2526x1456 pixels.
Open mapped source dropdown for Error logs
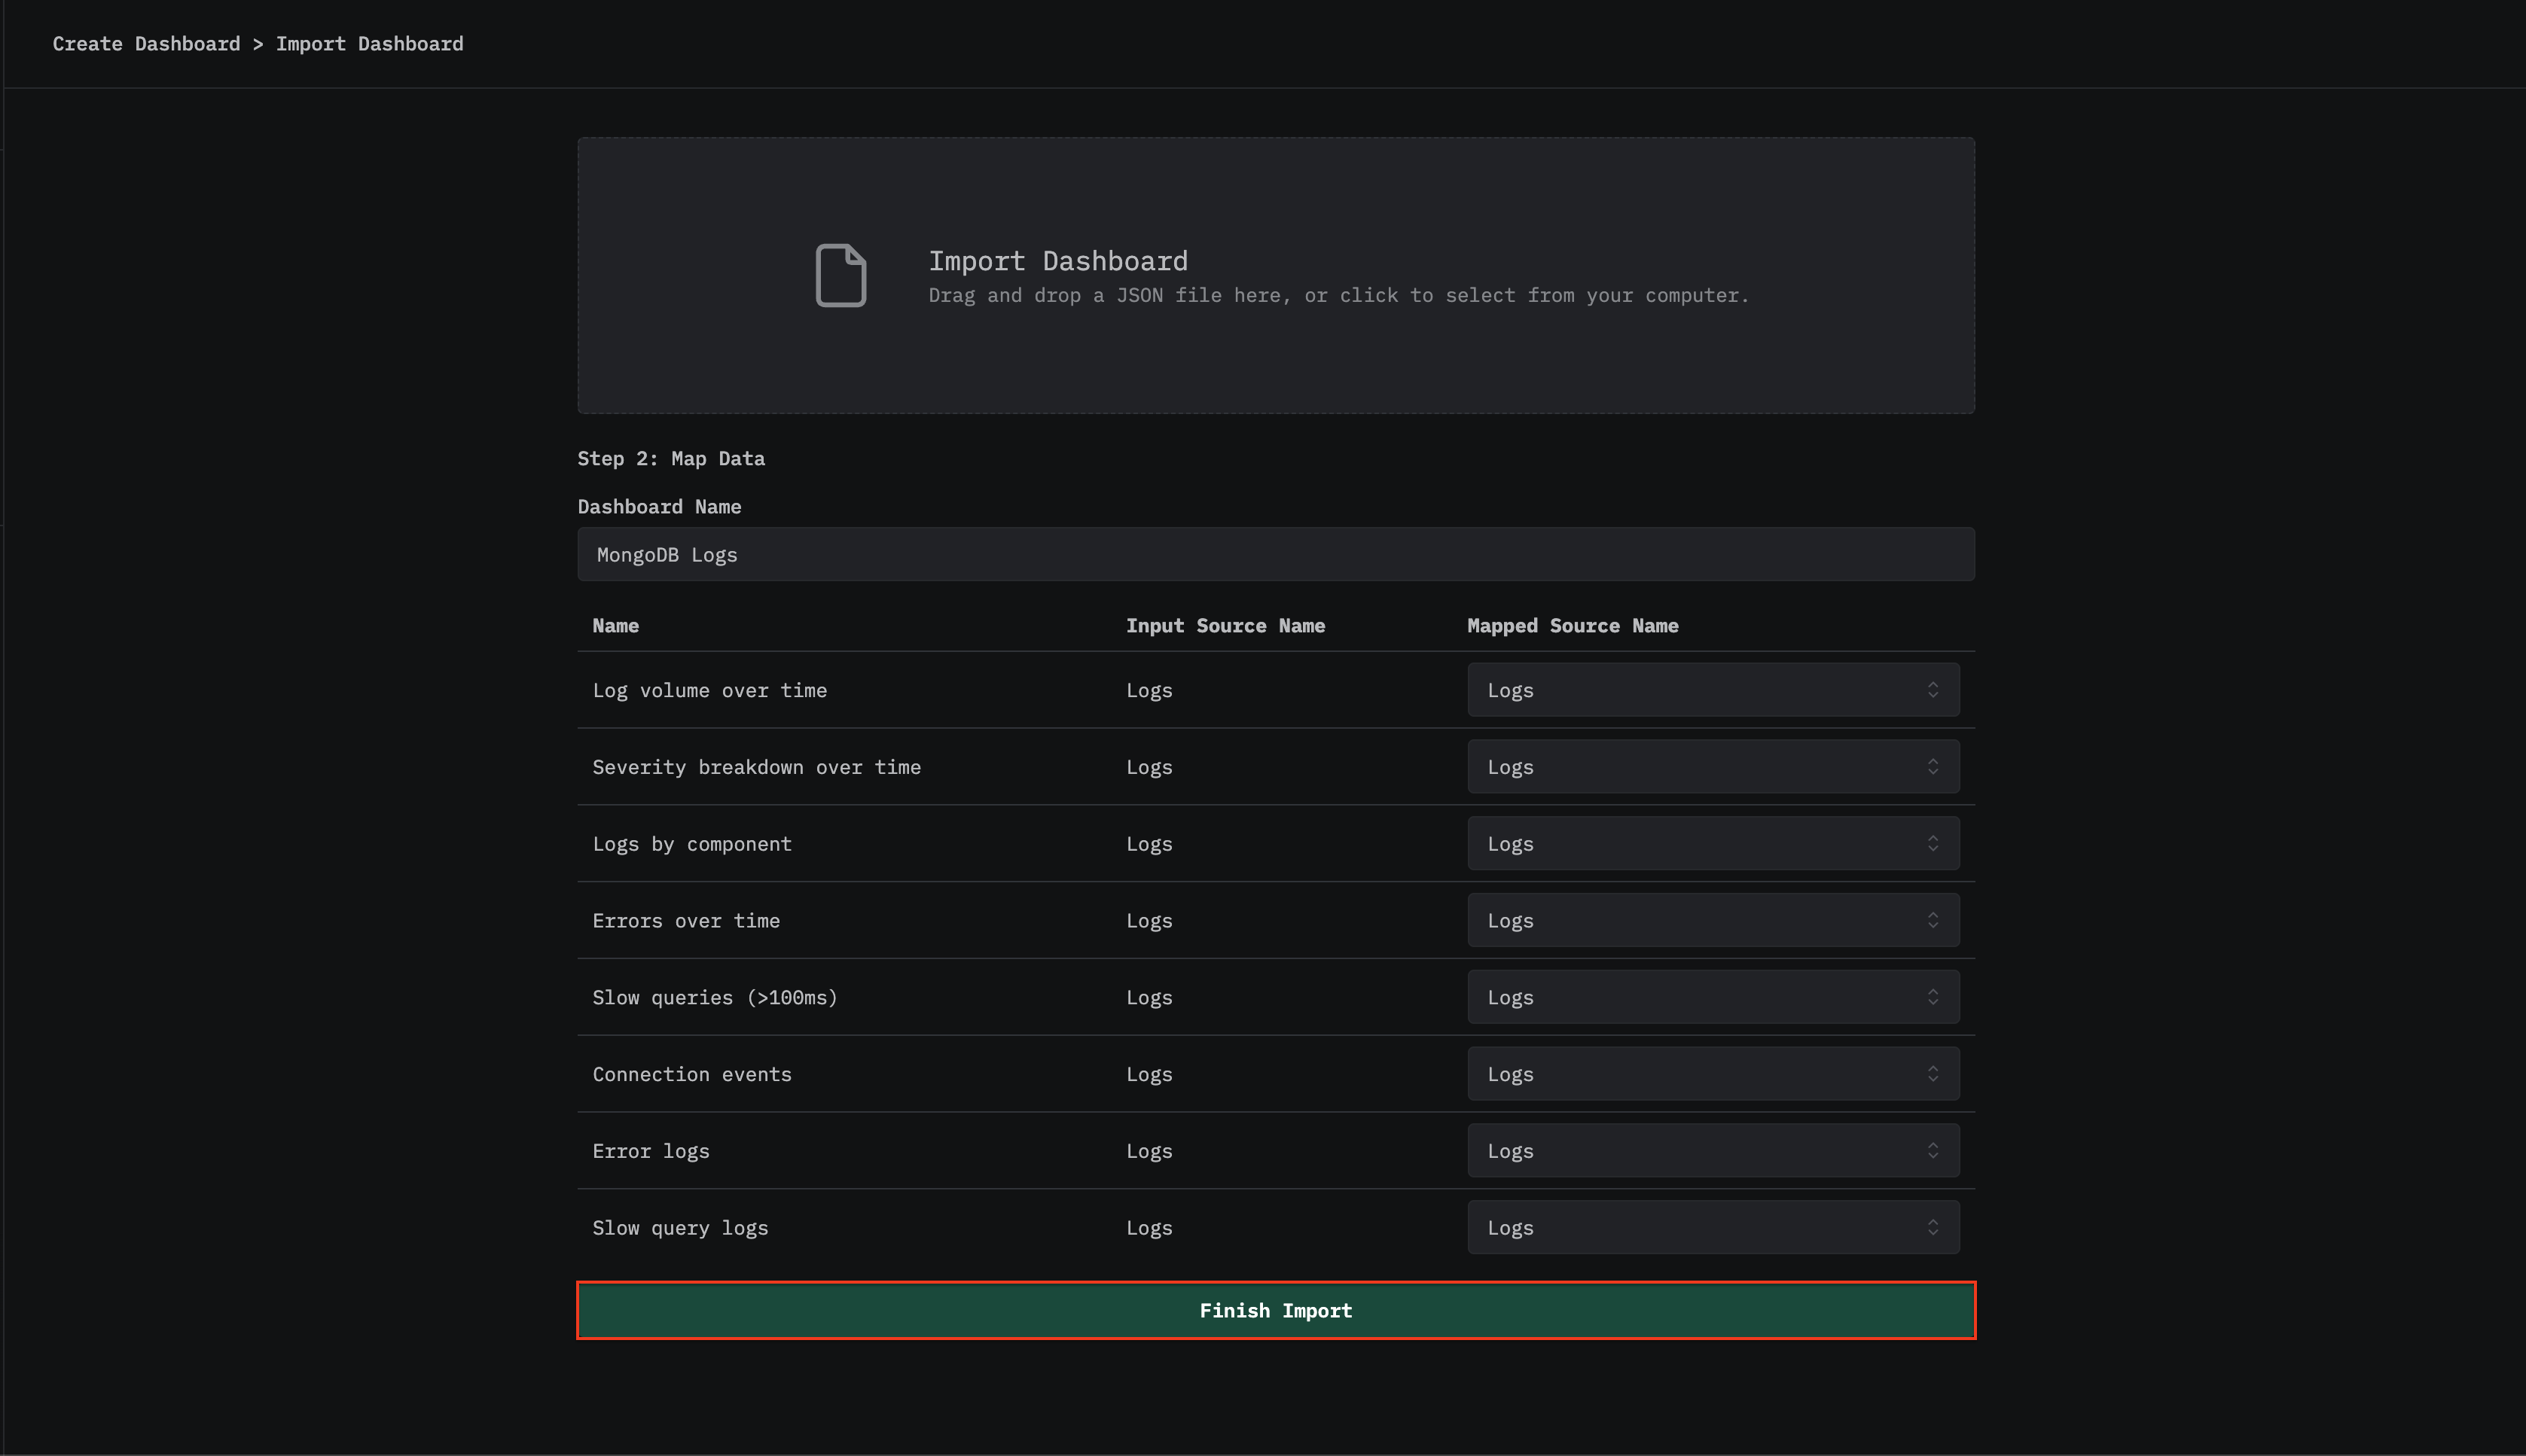pos(1713,1150)
